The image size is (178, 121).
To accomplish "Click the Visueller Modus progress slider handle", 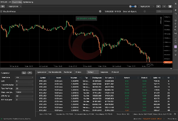I will click(x=100, y=11).
